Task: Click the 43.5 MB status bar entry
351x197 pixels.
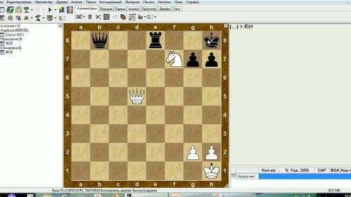Action: pos(334,190)
